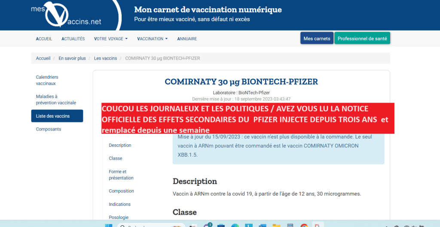Follow the Les vaccins breadcrumb link
440x227 pixels.
105,58
